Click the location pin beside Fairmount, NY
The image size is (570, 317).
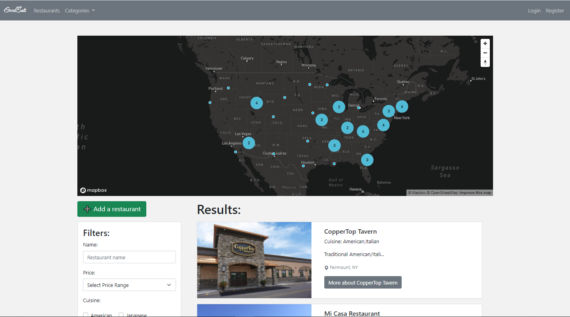tap(326, 268)
